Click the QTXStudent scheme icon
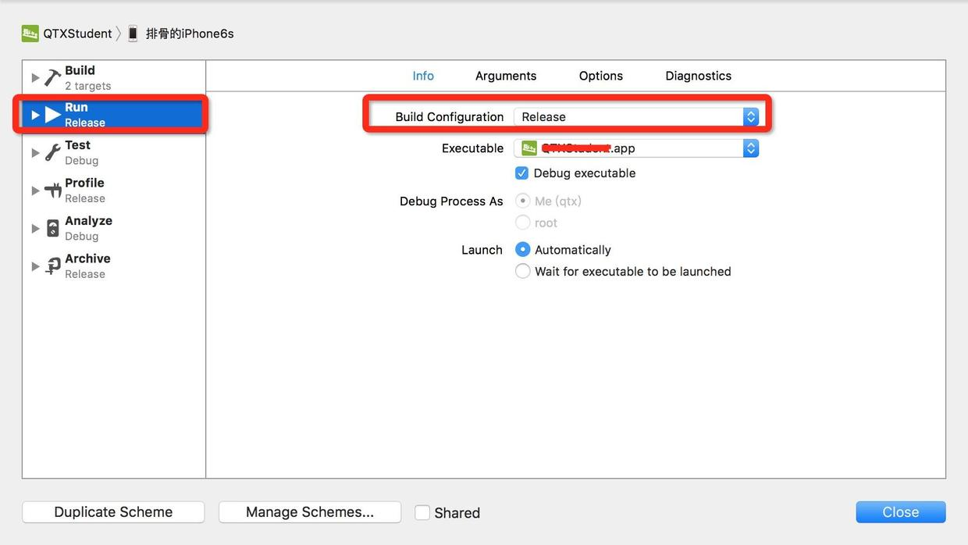Screen dimensions: 968x545 point(30,34)
